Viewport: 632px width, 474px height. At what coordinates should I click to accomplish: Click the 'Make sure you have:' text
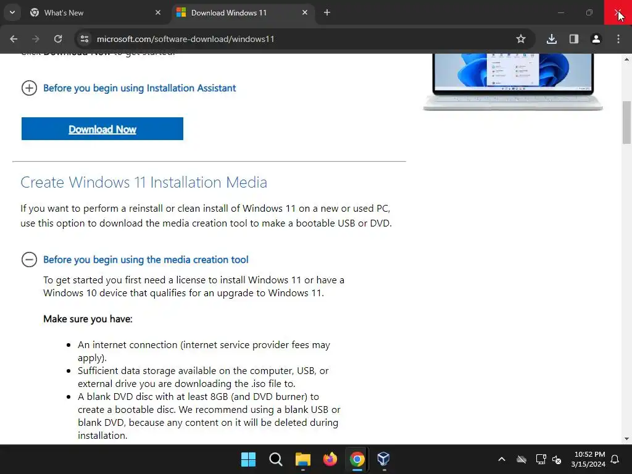tap(88, 319)
